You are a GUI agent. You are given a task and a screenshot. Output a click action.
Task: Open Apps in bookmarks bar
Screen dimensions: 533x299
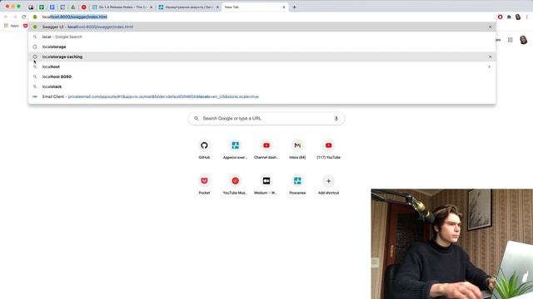[12, 26]
